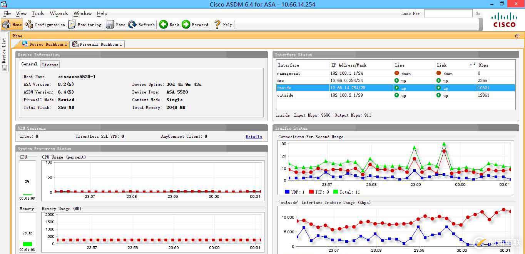525x254 pixels.
Task: Open Help question mark icon
Action: 217,25
